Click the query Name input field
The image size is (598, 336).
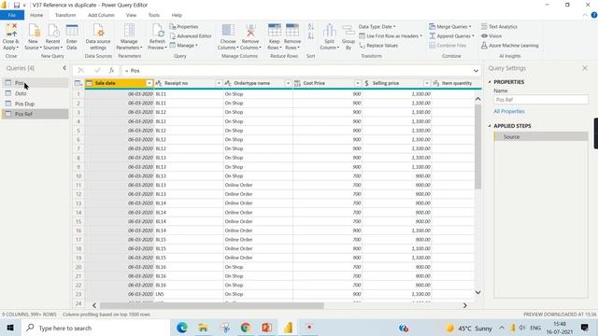pos(541,100)
